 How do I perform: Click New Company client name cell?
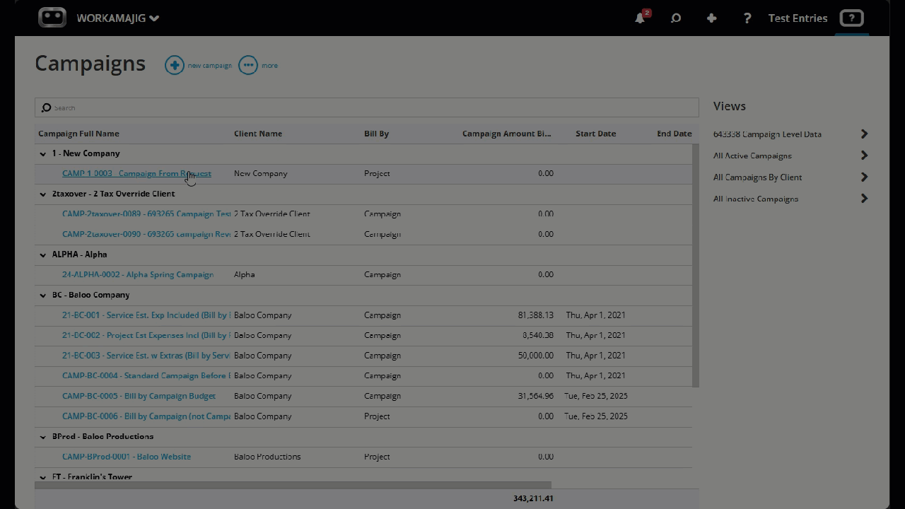(x=260, y=173)
